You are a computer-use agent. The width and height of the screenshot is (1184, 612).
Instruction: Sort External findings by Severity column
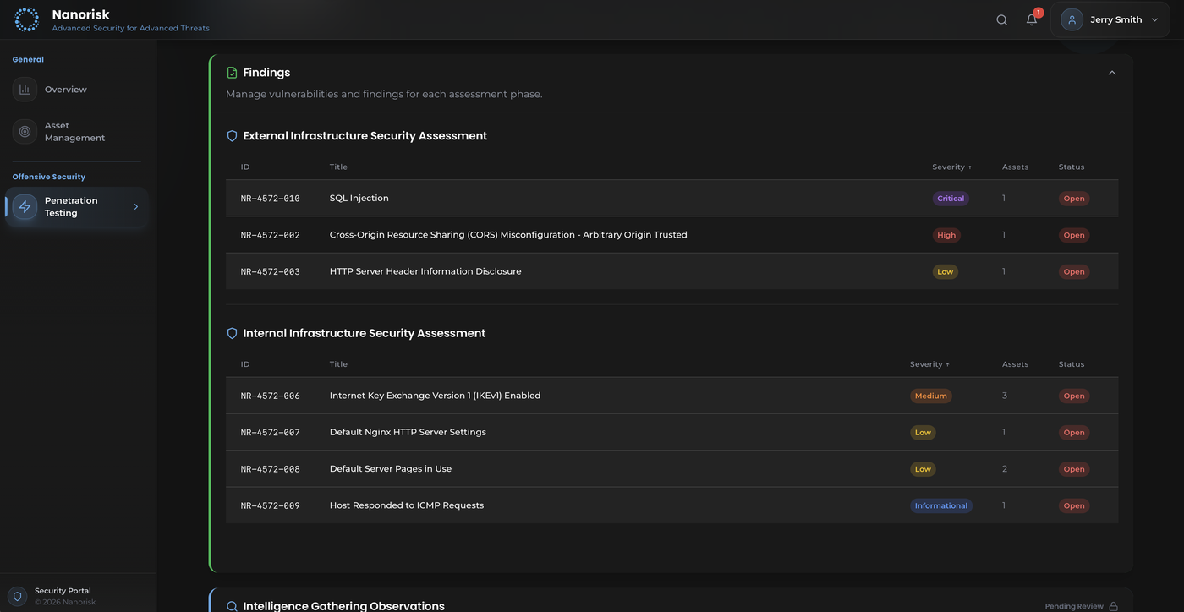coord(951,167)
